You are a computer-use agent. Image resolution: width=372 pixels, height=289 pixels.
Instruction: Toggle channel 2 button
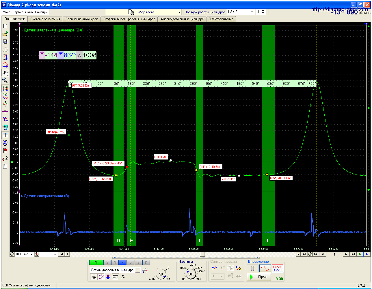(107, 262)
